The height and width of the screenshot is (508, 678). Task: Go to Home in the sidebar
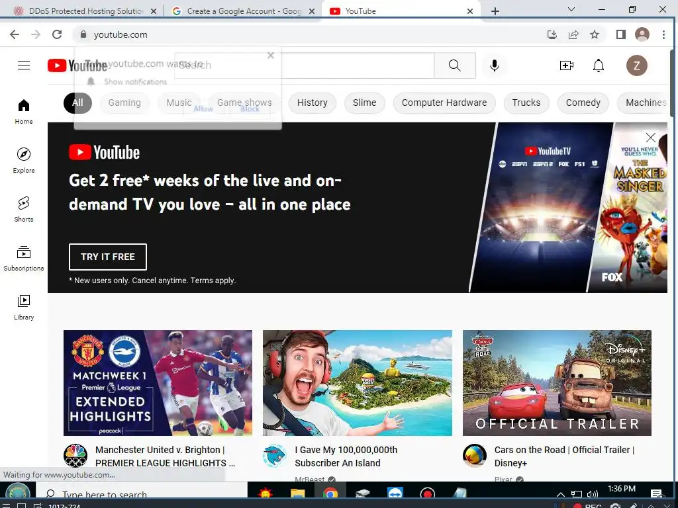24,112
